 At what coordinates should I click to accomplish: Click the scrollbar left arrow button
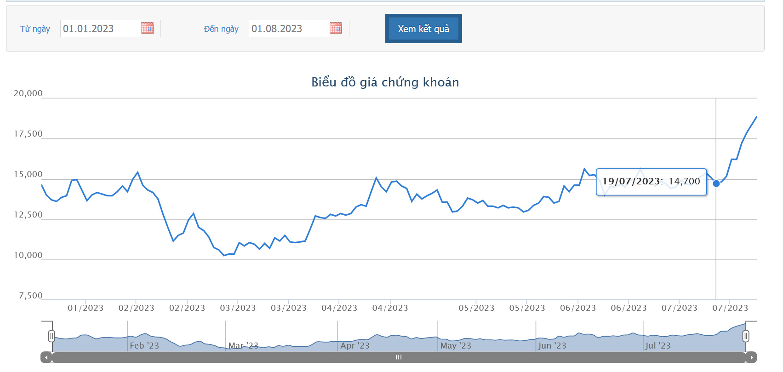point(46,357)
